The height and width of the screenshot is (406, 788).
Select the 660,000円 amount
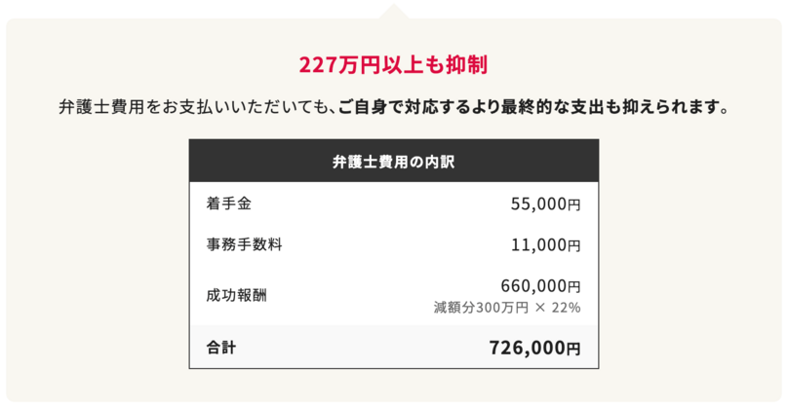coord(540,286)
